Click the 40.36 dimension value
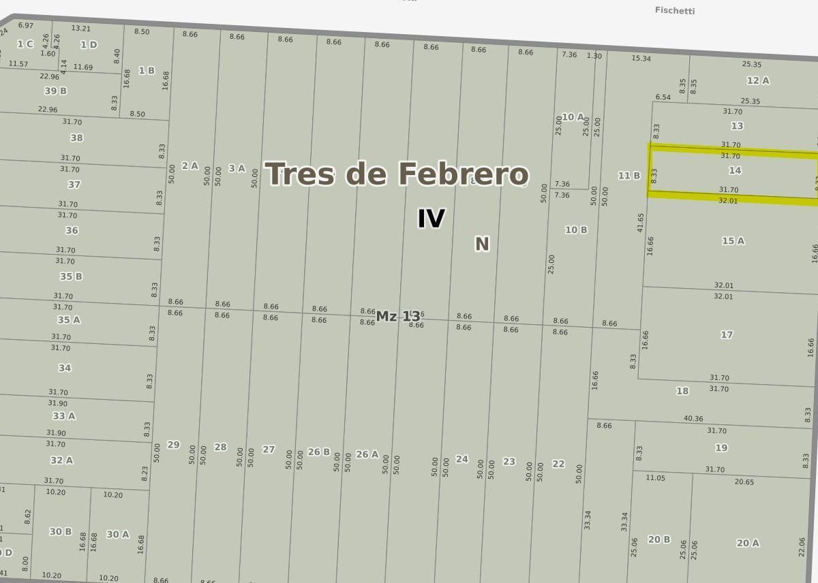818x583 pixels. pyautogui.click(x=693, y=419)
